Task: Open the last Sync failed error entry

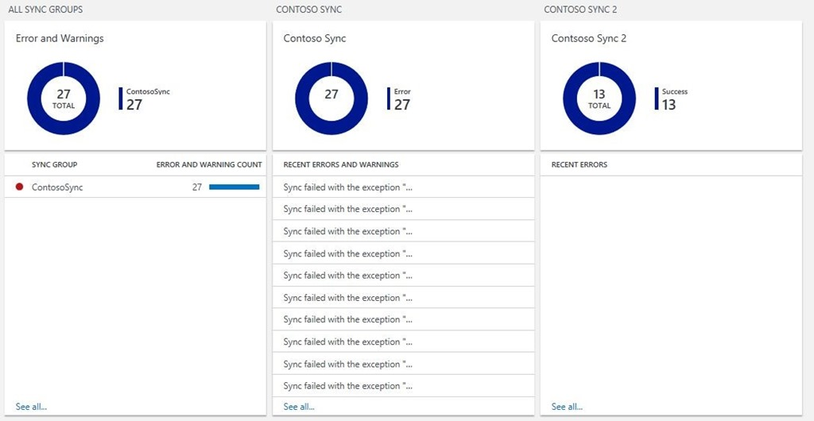Action: coord(348,386)
